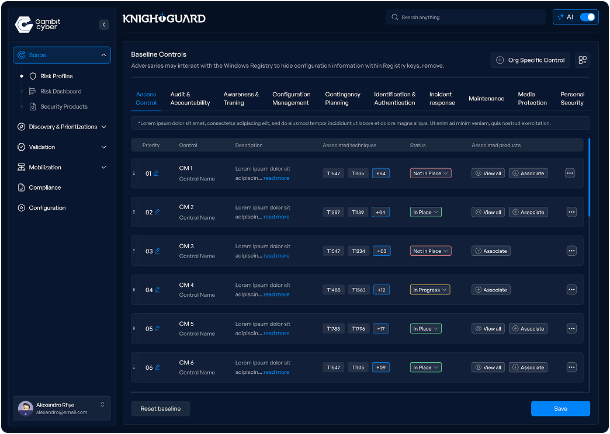The height and width of the screenshot is (434, 610).
Task: Add an Org Specific Control
Action: tap(531, 60)
